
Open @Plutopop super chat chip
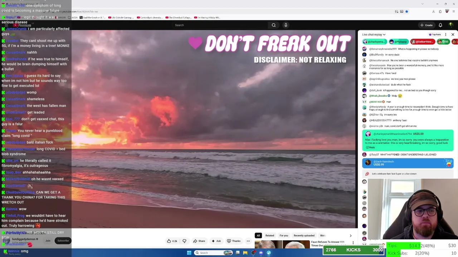pyautogui.click(x=399, y=42)
